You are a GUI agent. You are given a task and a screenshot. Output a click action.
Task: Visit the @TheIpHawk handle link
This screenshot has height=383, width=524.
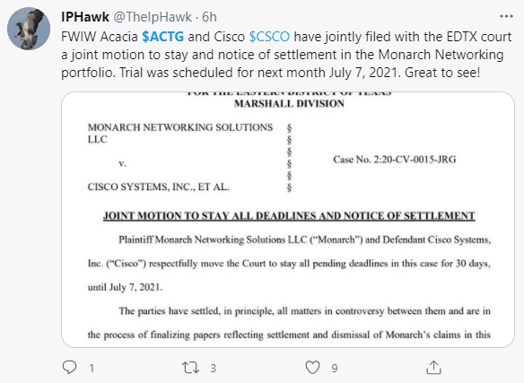[x=153, y=17]
